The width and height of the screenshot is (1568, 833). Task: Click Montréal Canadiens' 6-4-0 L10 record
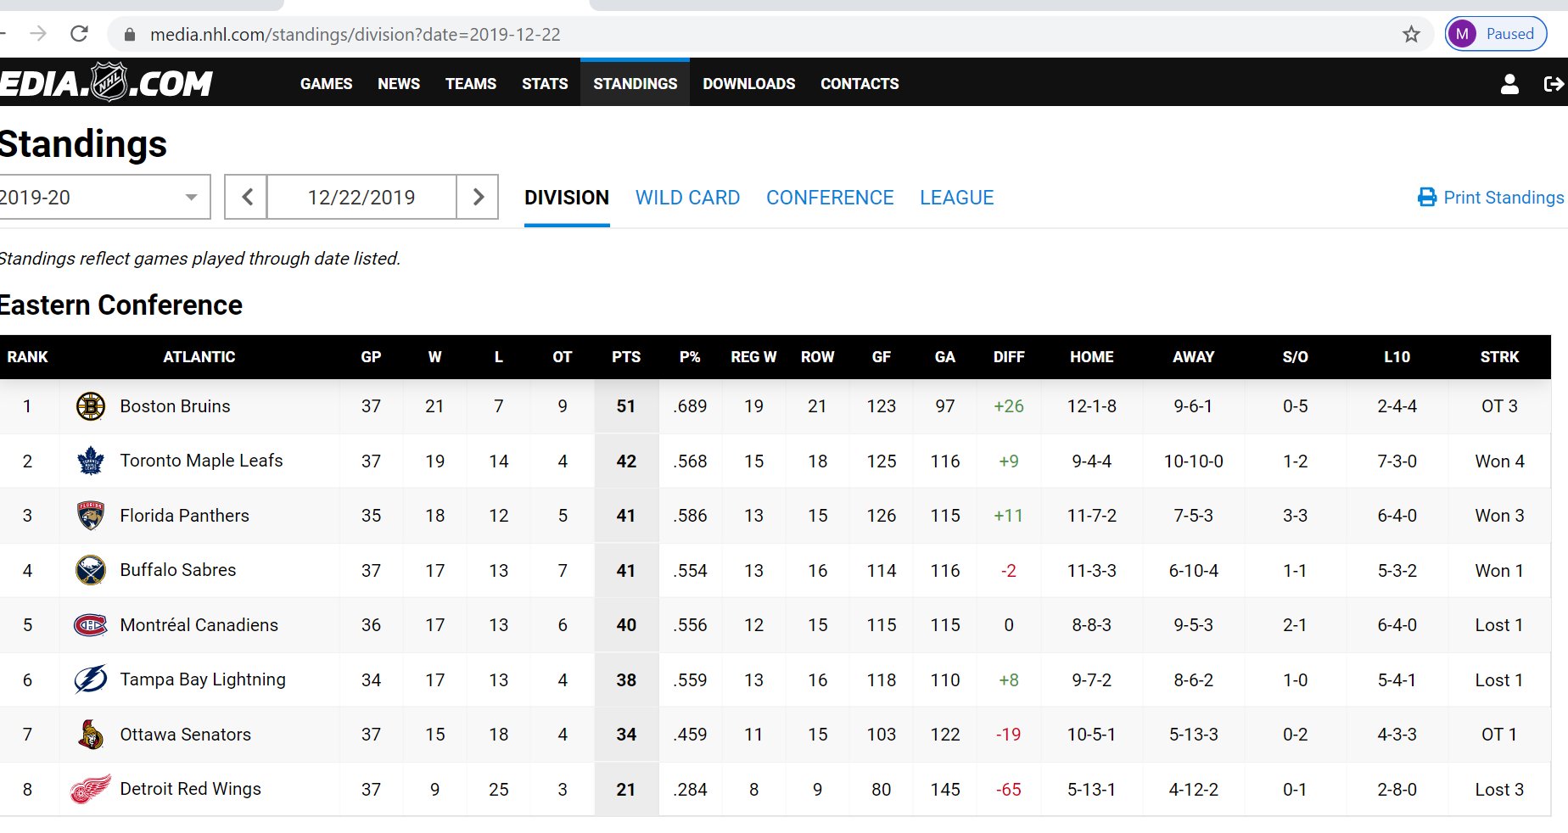tap(1397, 625)
